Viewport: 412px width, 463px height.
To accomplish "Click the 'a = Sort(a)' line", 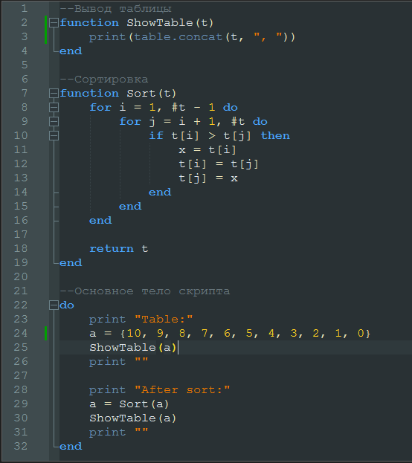I will (129, 404).
